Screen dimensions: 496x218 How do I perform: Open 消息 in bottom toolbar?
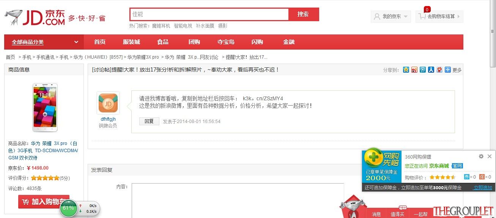[x=376, y=214]
